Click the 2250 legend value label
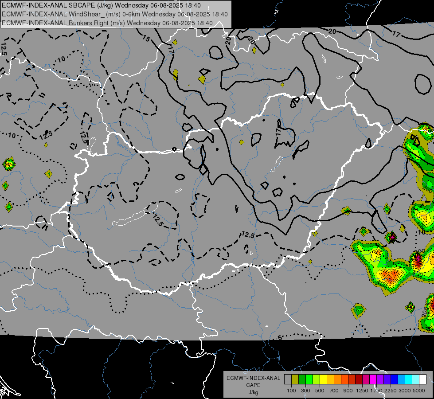The width and height of the screenshot is (434, 399). coord(391,391)
